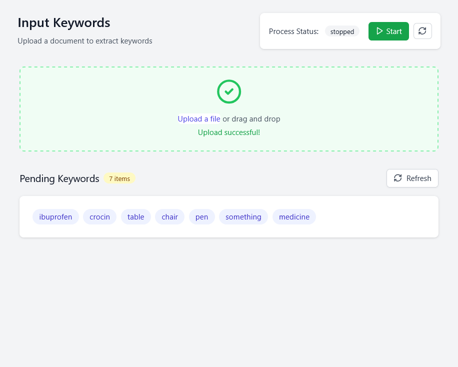Select the table keyword chip
This screenshot has height=367, width=458.
coord(135,216)
